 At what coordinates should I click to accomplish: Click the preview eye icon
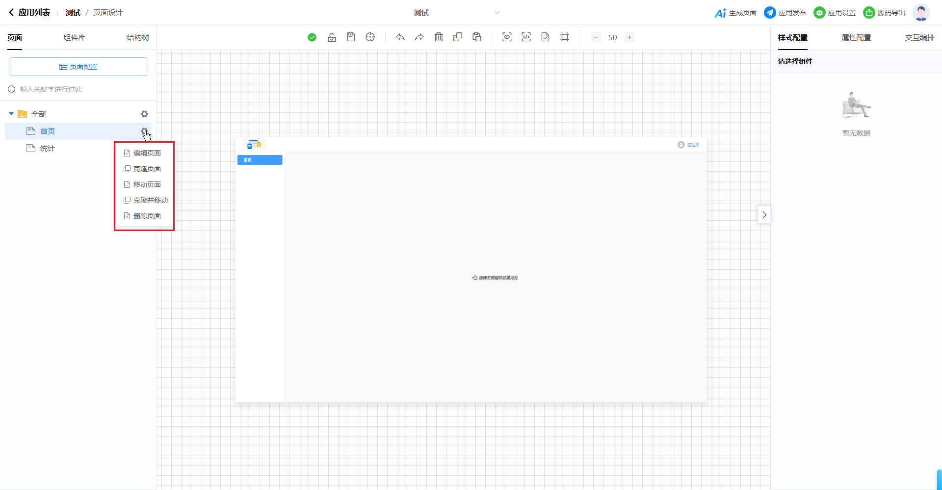(507, 37)
